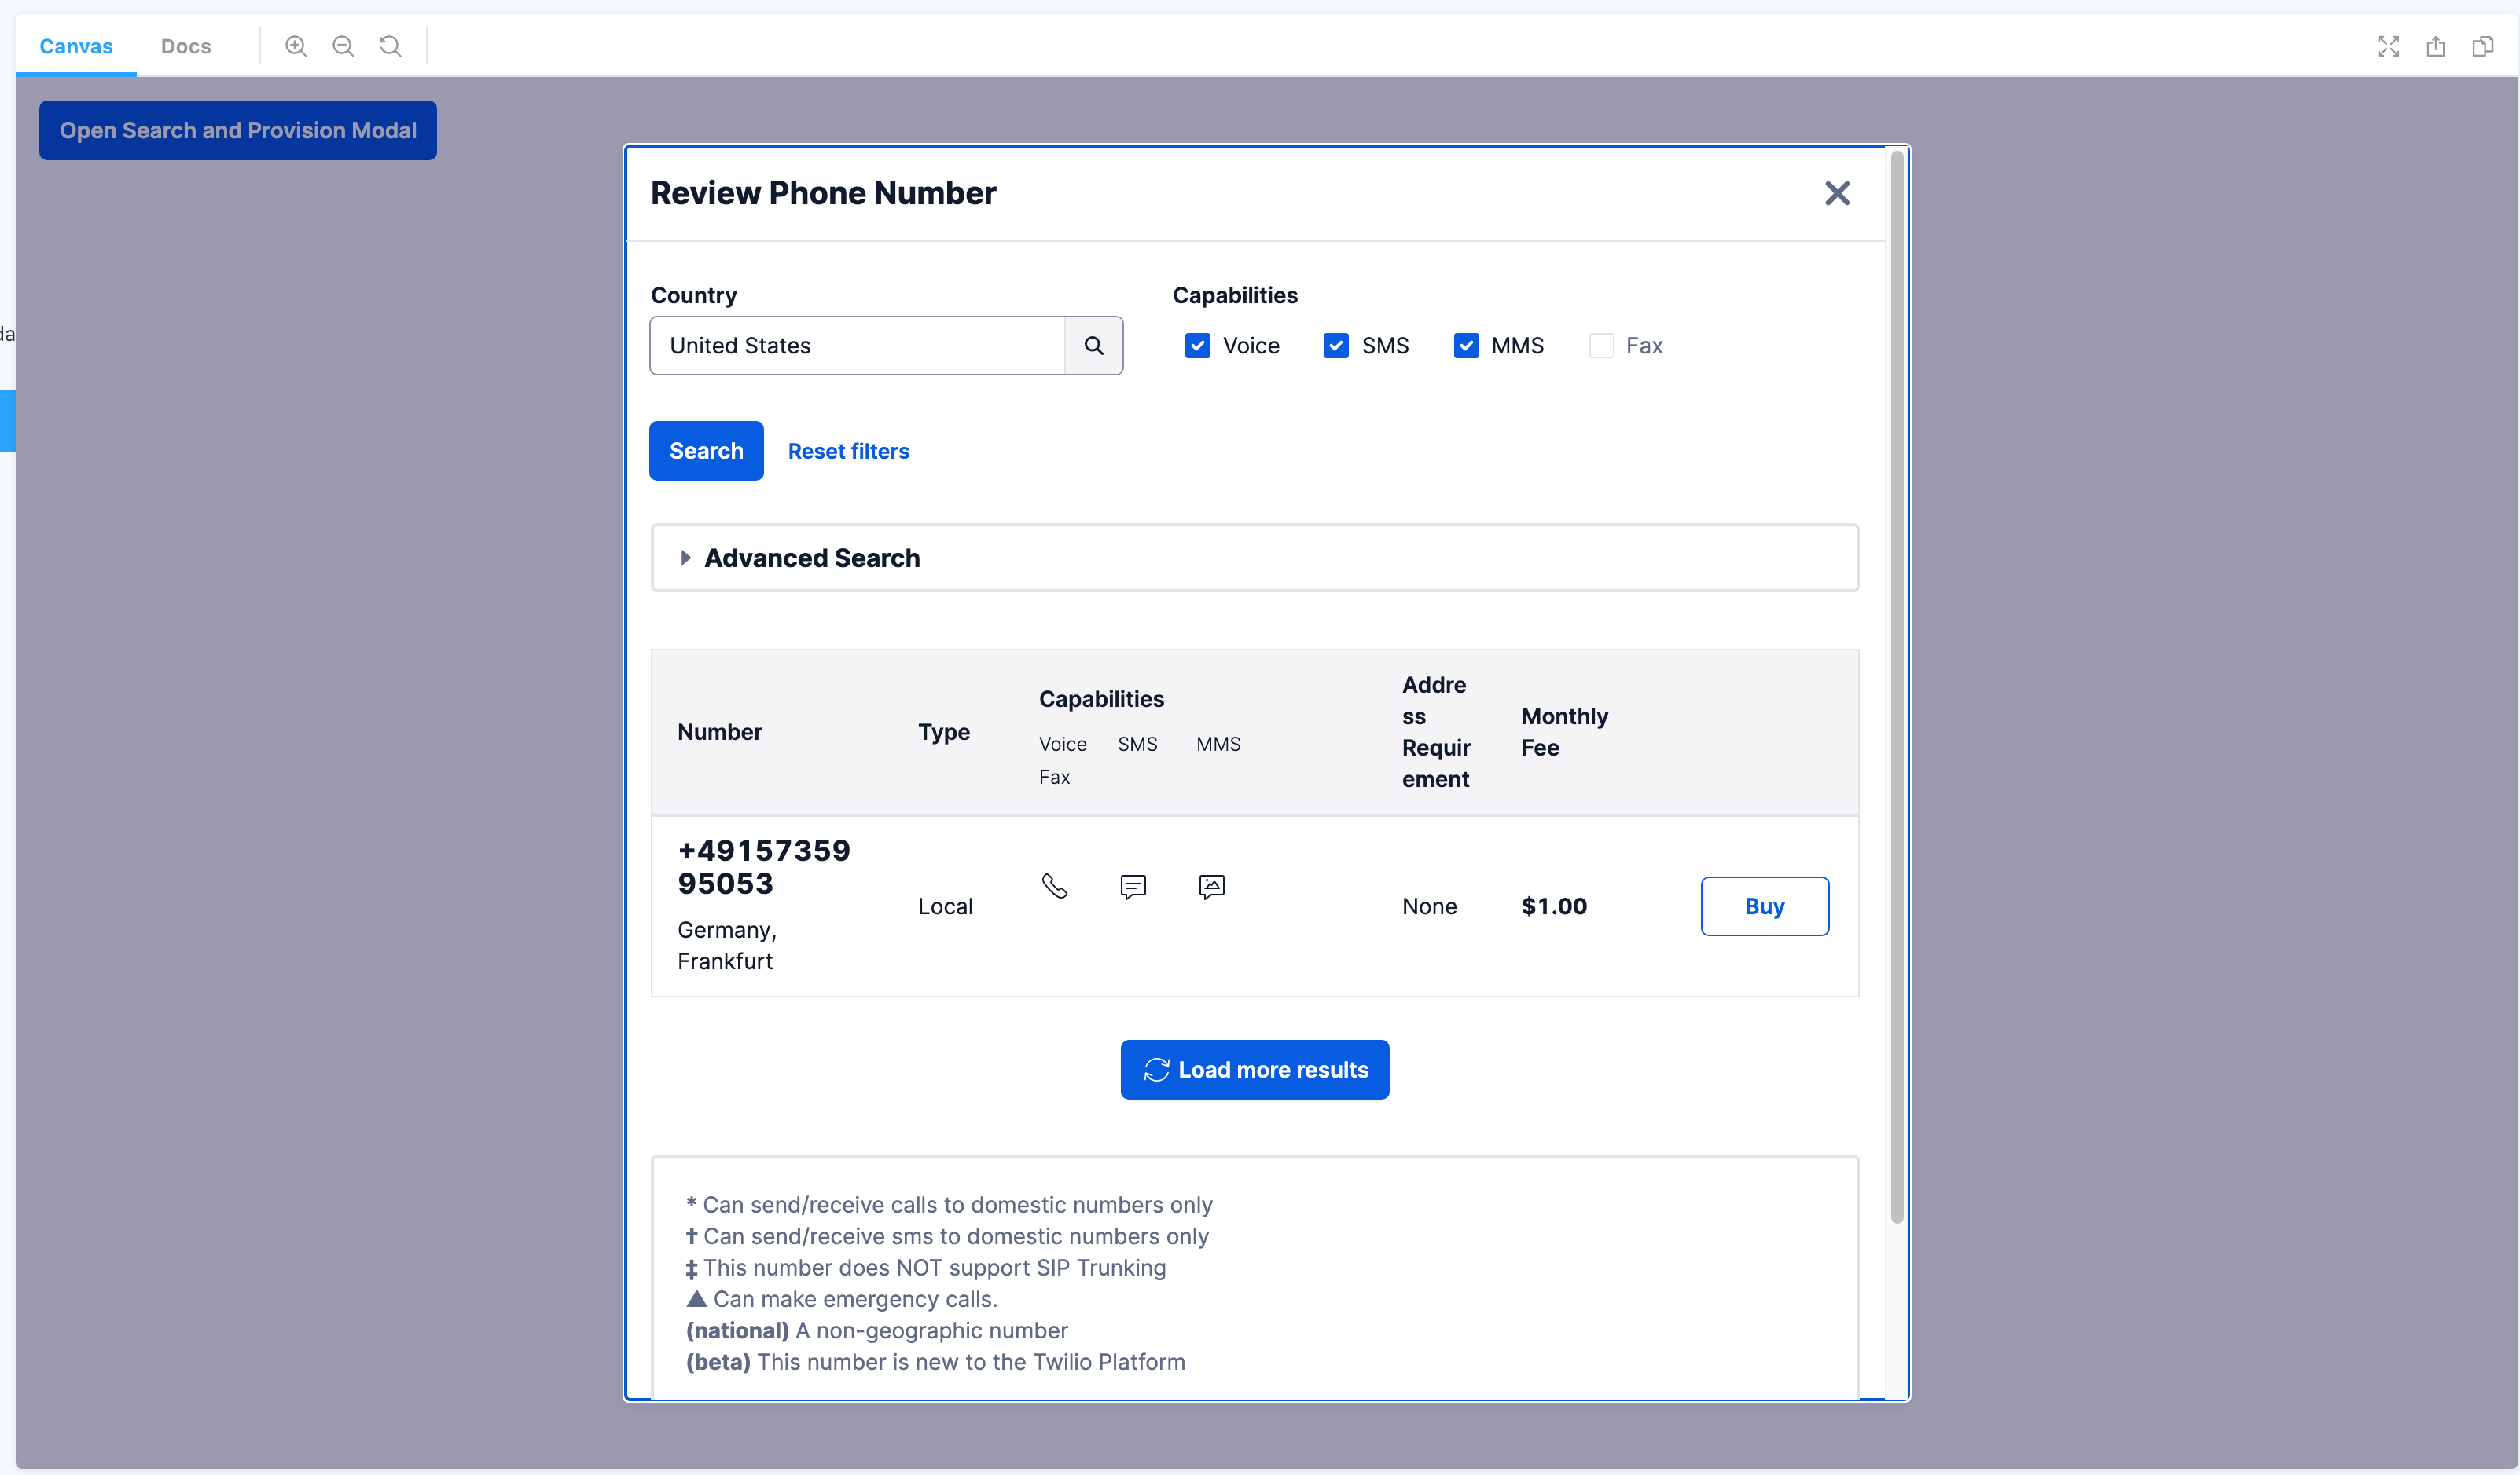Click the voice phone icon in number row
The height and width of the screenshot is (1475, 2520).
[x=1054, y=887]
